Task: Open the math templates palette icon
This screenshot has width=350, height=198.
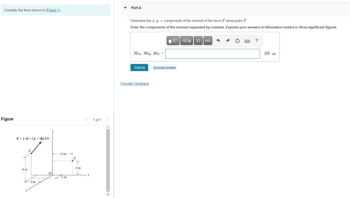Action: [173, 40]
